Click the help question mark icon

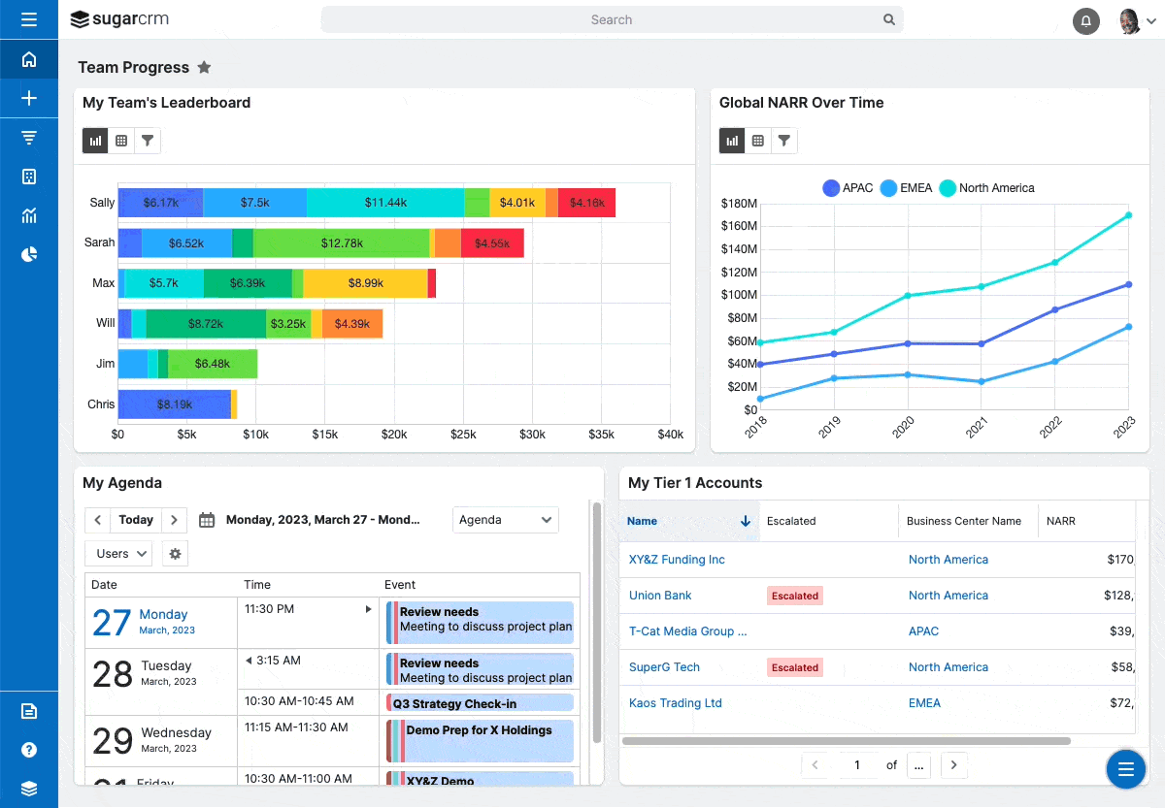tap(29, 749)
